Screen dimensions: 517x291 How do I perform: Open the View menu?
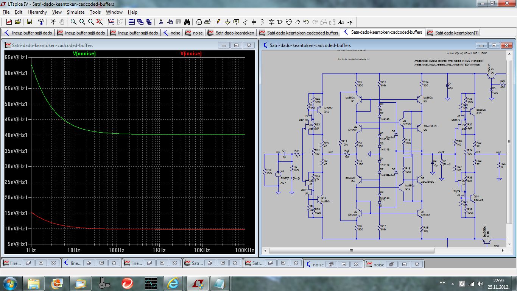pos(57,12)
